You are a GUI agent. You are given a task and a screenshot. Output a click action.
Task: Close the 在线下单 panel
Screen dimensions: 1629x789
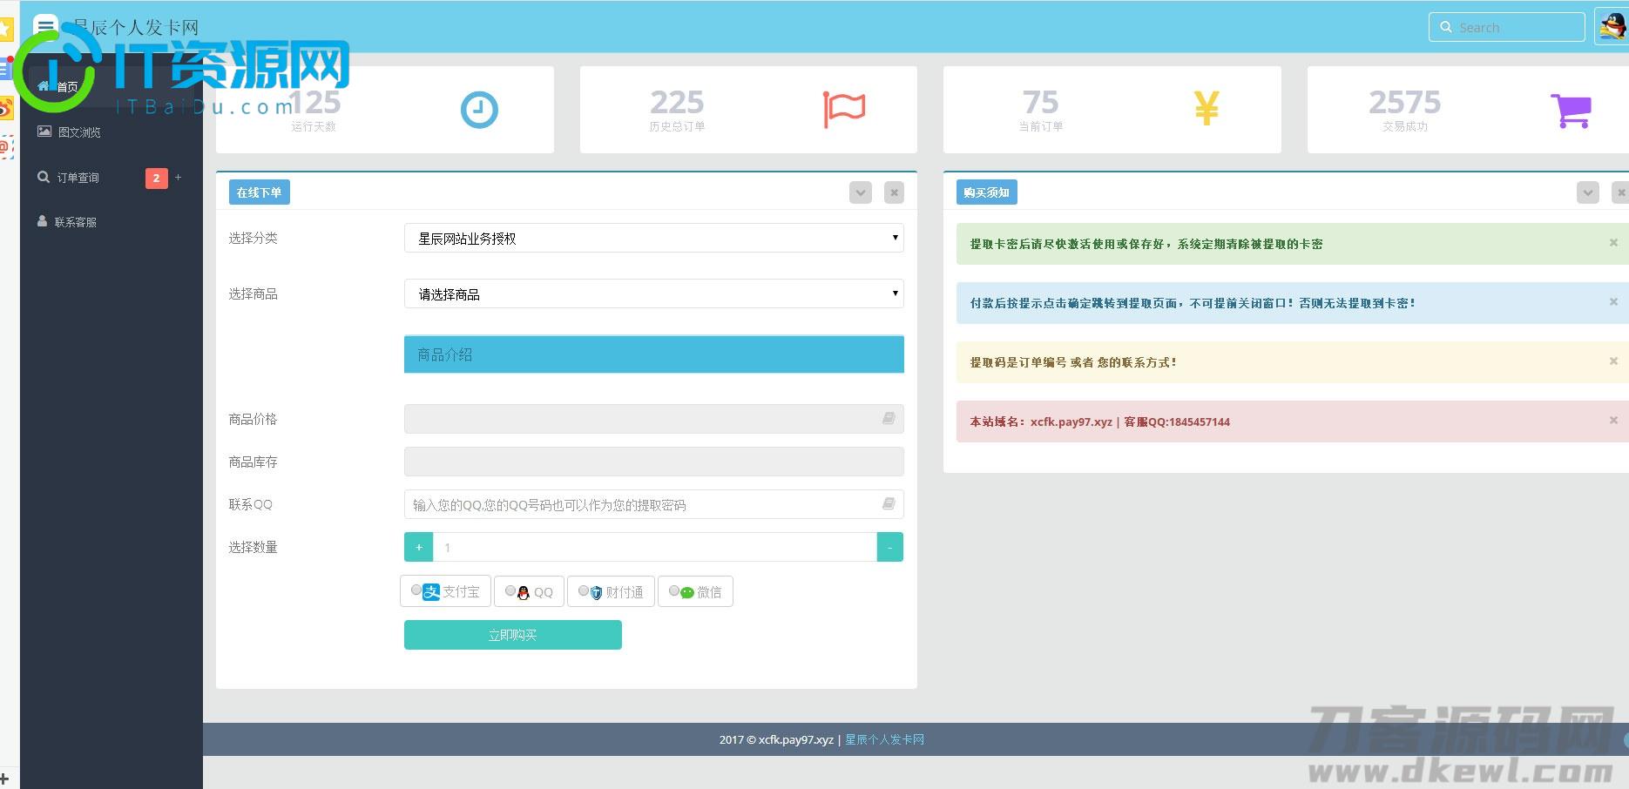click(x=894, y=192)
